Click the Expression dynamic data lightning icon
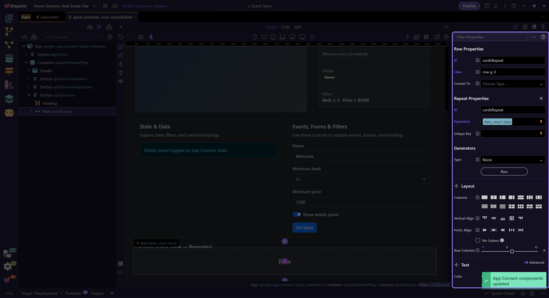The height and width of the screenshot is (298, 549). [x=541, y=122]
